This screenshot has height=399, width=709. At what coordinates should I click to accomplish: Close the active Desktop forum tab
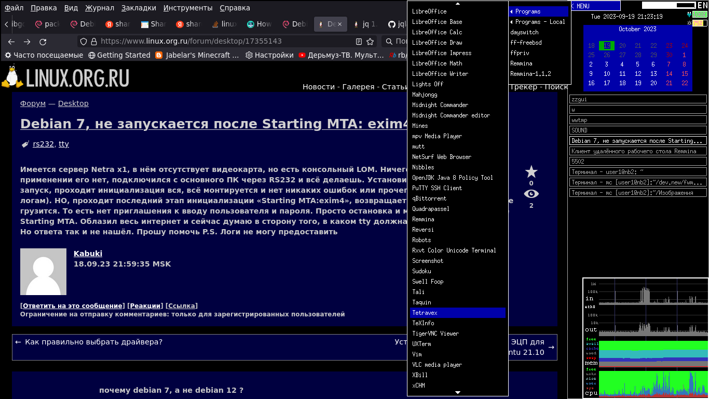pyautogui.click(x=340, y=24)
